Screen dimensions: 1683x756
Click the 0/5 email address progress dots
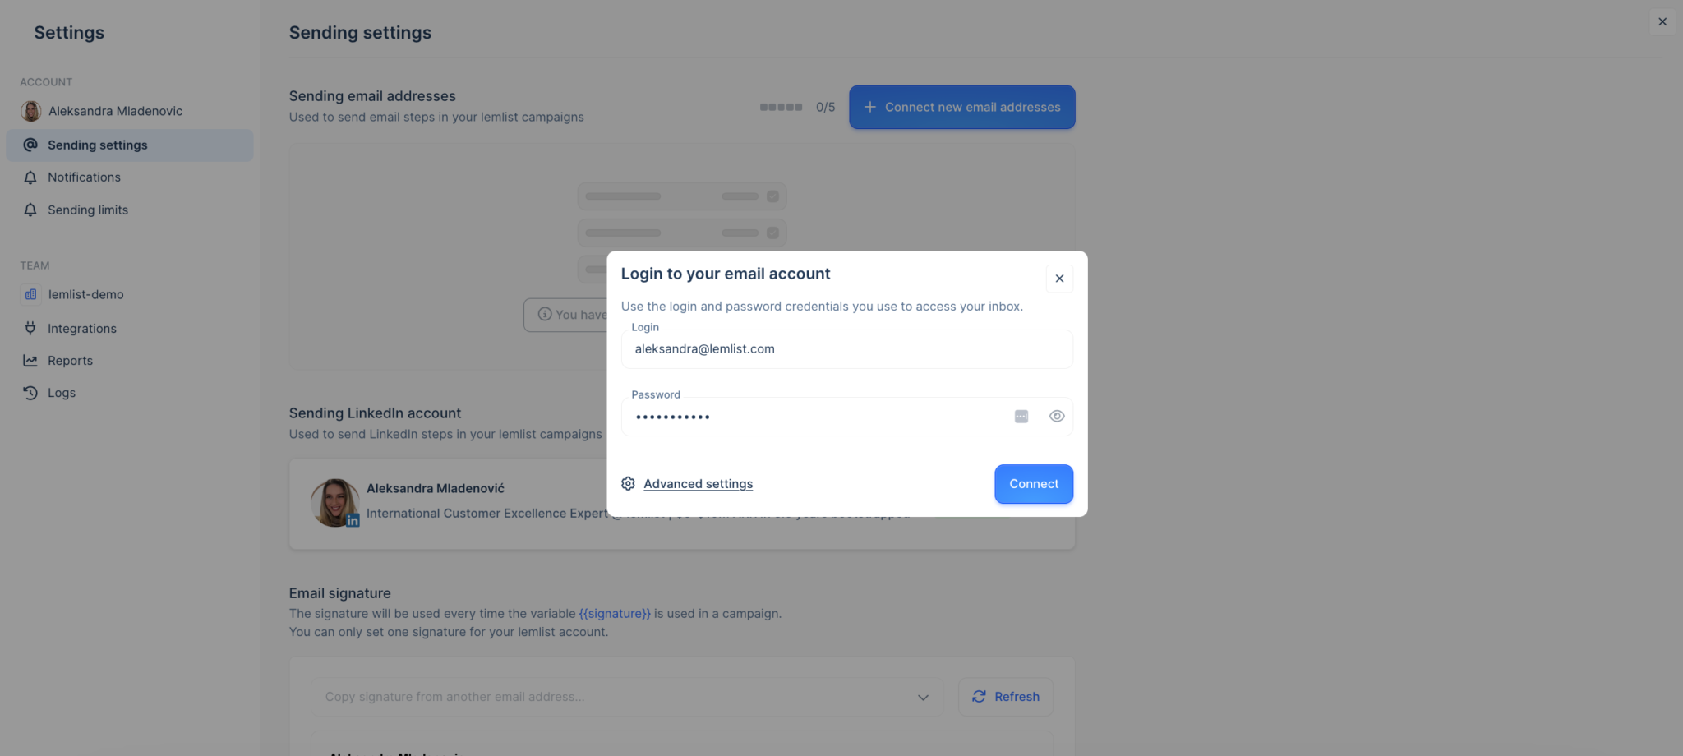click(782, 106)
